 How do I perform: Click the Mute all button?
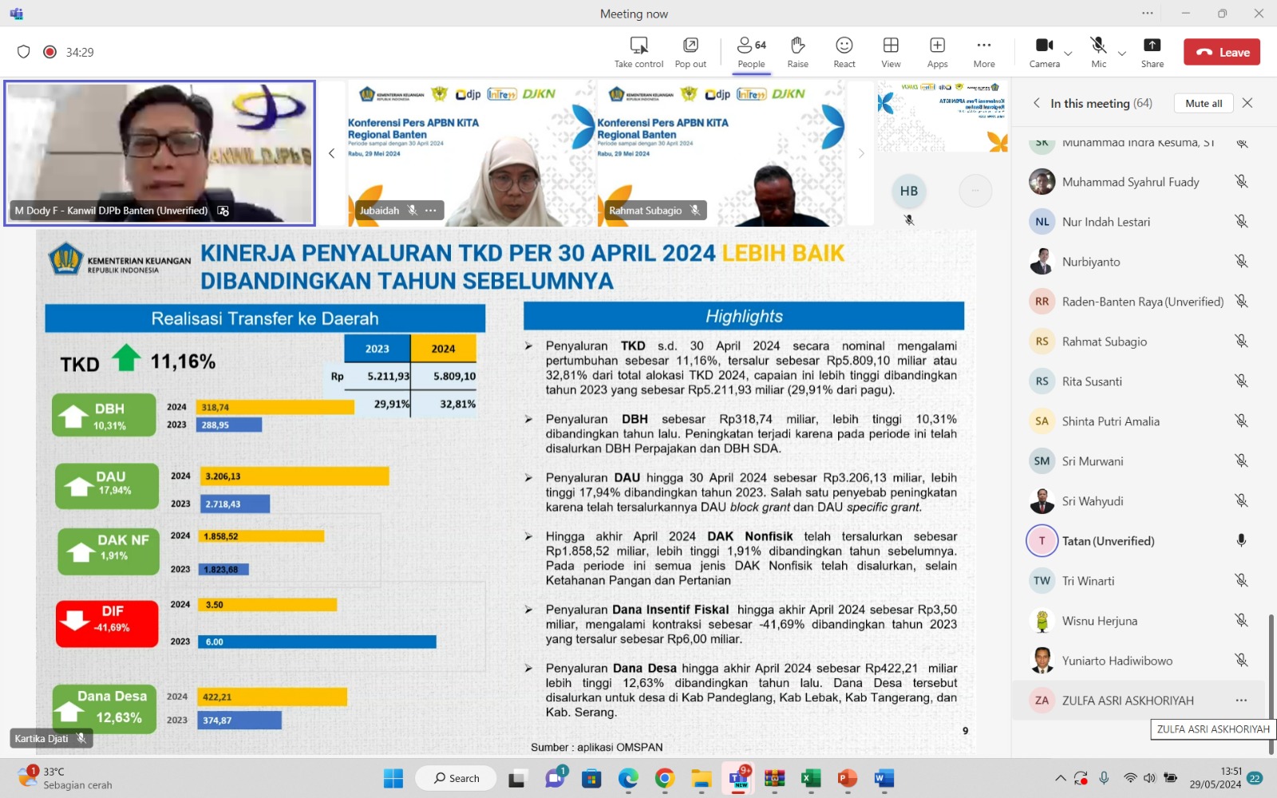pos(1204,103)
